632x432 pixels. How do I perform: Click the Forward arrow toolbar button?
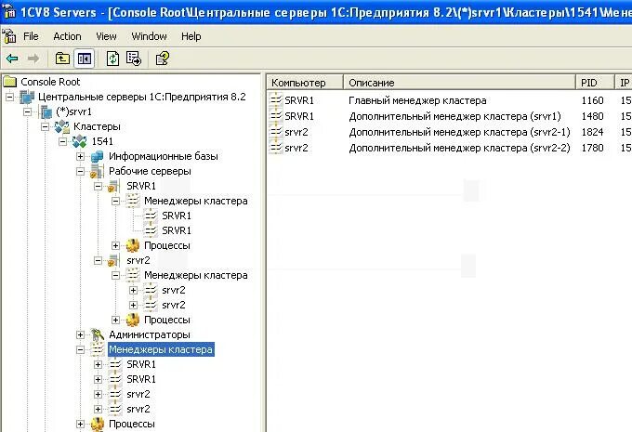[33, 59]
